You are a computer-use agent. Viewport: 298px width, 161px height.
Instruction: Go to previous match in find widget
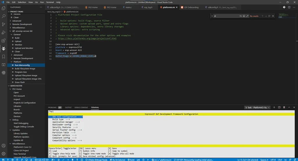point(262,16)
